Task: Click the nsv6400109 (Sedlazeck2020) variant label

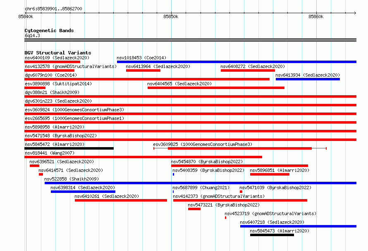Action: tap(57, 58)
